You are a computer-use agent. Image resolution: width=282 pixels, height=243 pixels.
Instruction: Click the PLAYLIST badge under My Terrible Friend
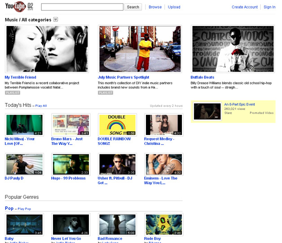(x=13, y=93)
